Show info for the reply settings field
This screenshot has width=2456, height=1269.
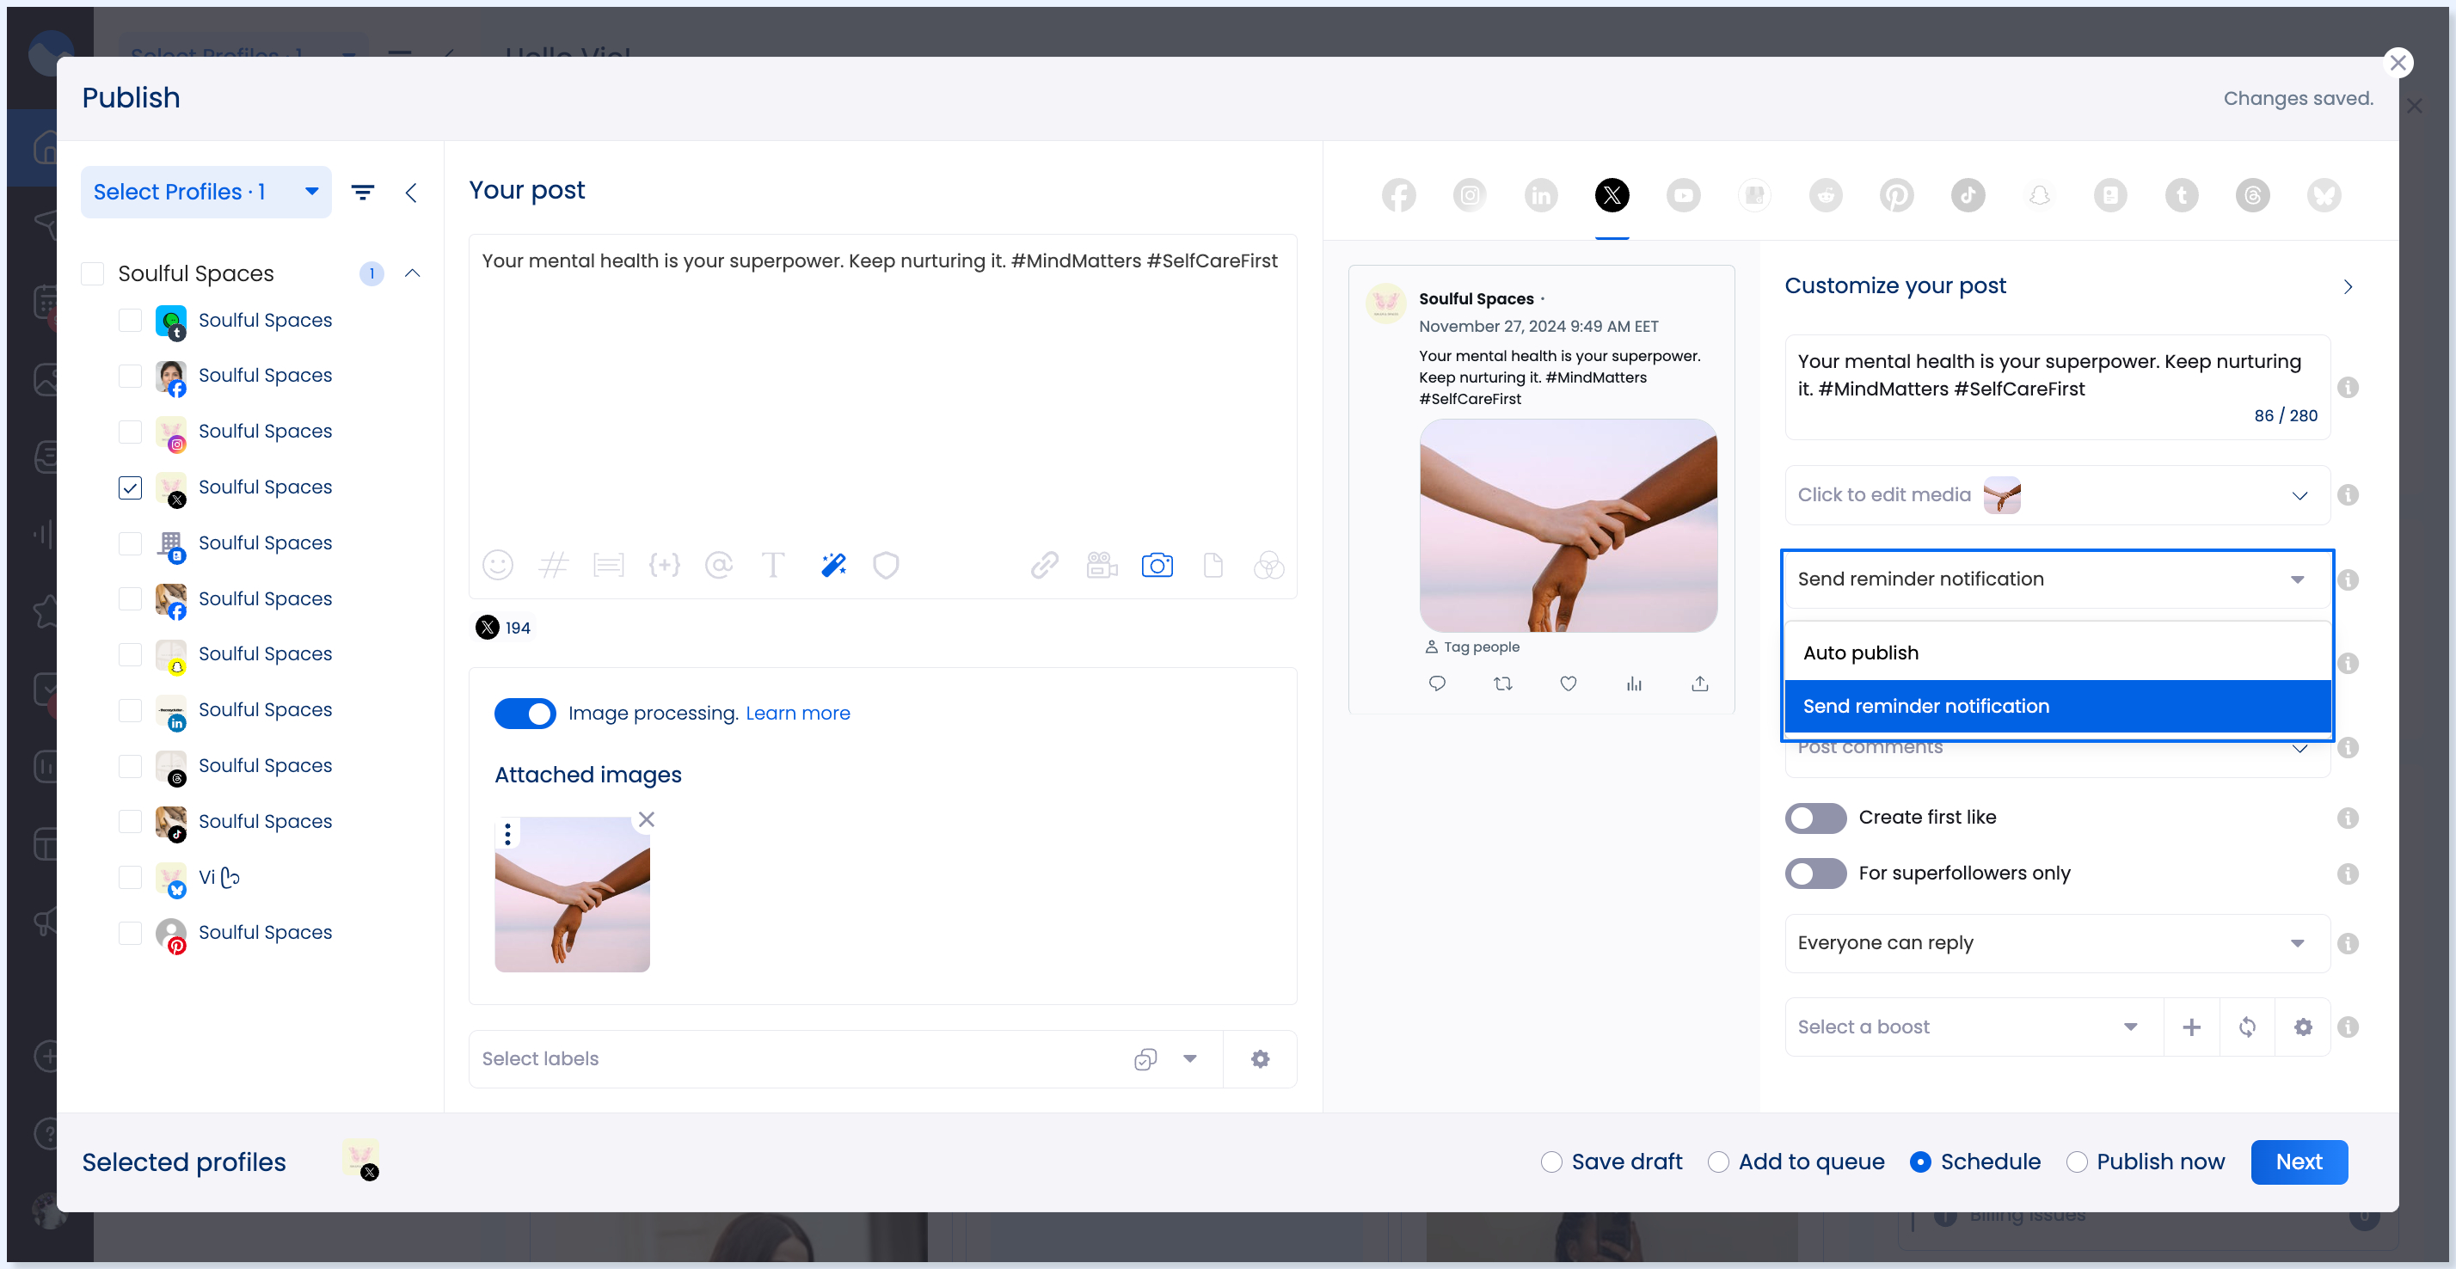coord(2348,943)
